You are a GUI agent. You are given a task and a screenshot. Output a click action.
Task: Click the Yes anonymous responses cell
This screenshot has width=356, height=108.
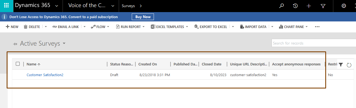click(275, 75)
